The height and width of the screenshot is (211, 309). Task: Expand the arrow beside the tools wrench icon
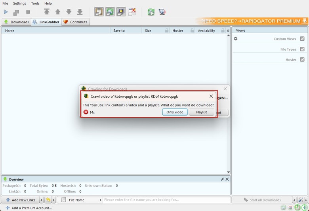point(306,200)
